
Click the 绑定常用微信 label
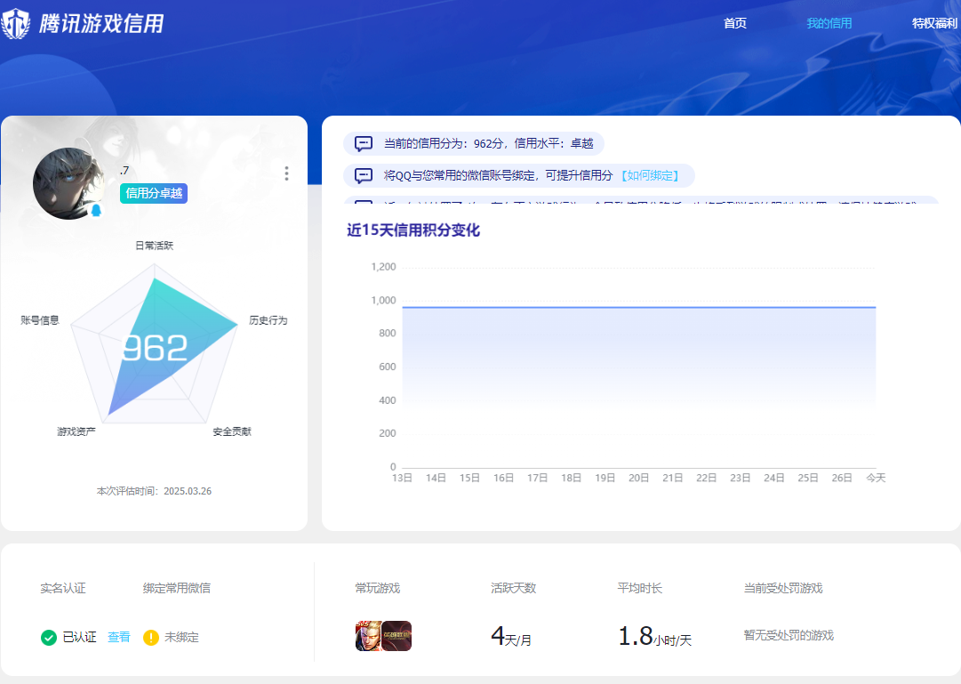tap(177, 588)
